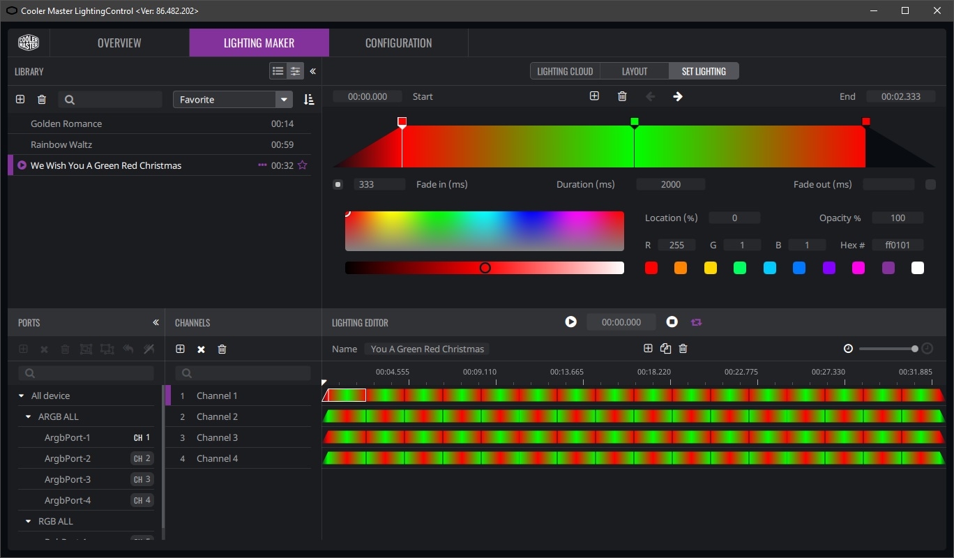This screenshot has width=954, height=558.
Task: Switch library to list view icon
Action: (x=278, y=71)
